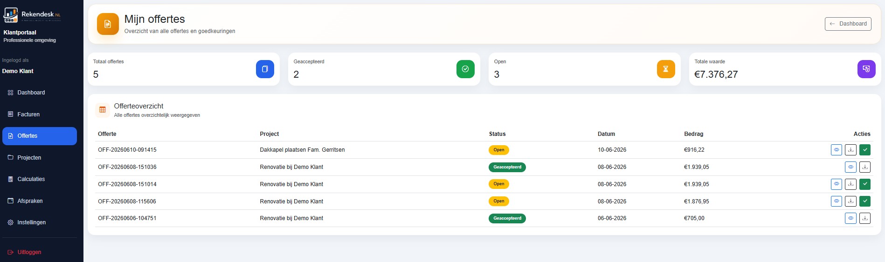Navigate to Calculaties page

[40, 179]
